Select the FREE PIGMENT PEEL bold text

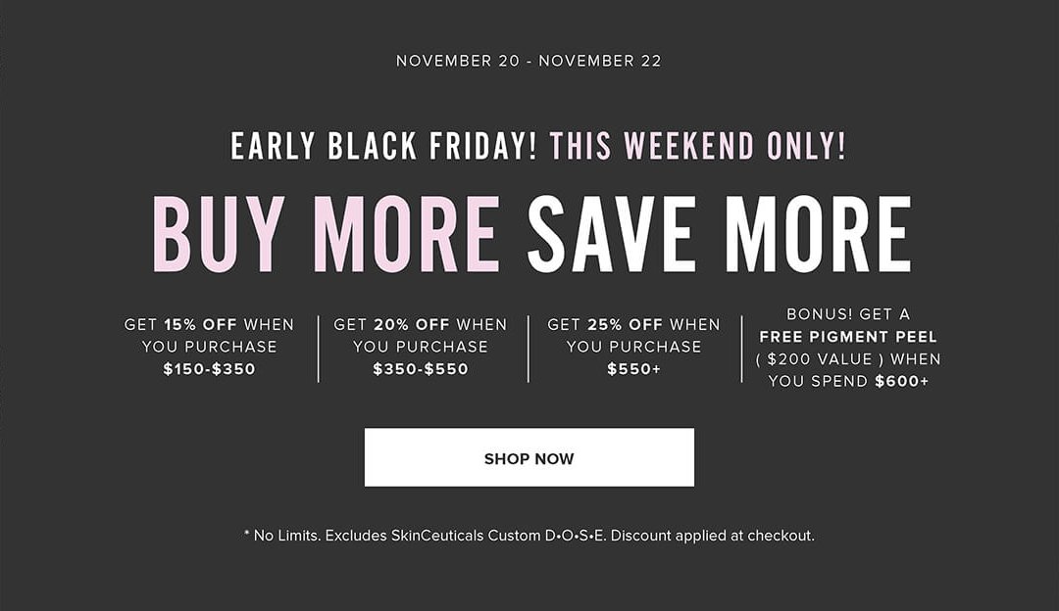(848, 337)
